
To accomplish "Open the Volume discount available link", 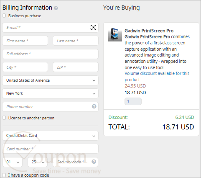I will click(x=157, y=77).
